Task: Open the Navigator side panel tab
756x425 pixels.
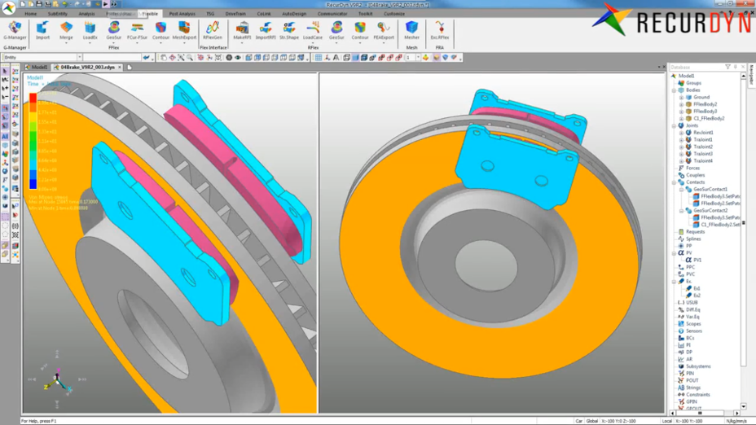Action: point(751,75)
